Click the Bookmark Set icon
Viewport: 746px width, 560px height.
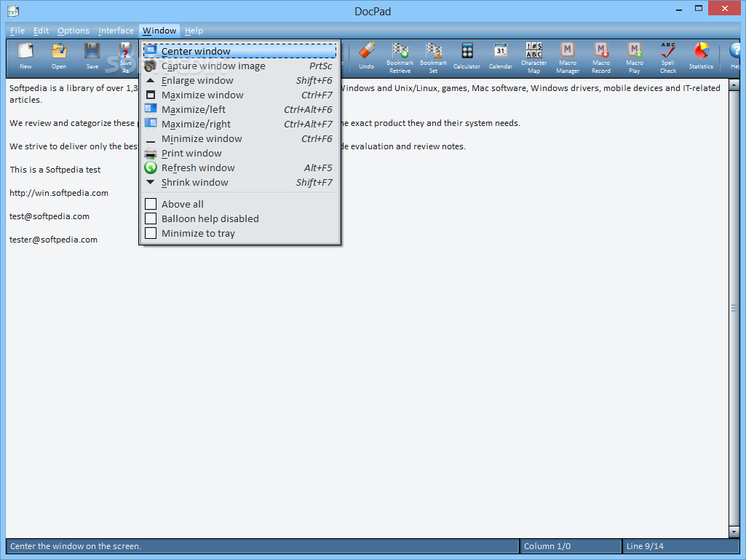click(434, 58)
